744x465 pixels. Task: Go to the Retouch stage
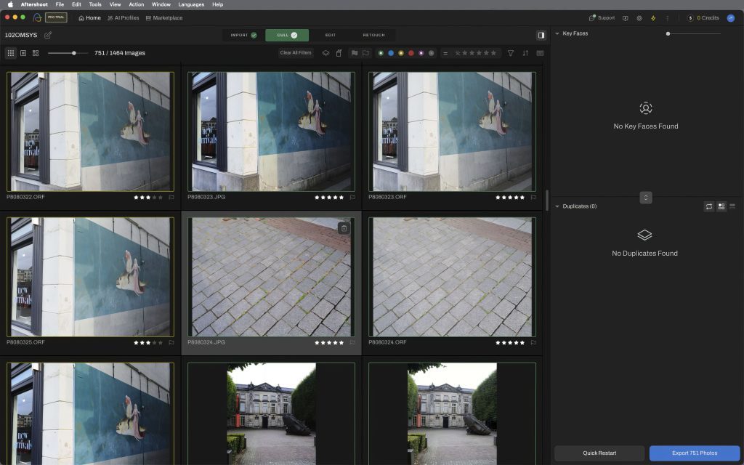[374, 35]
